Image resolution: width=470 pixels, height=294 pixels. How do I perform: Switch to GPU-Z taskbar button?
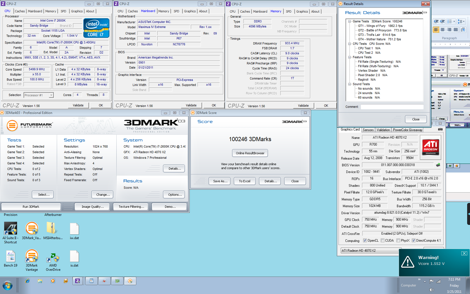(117, 281)
